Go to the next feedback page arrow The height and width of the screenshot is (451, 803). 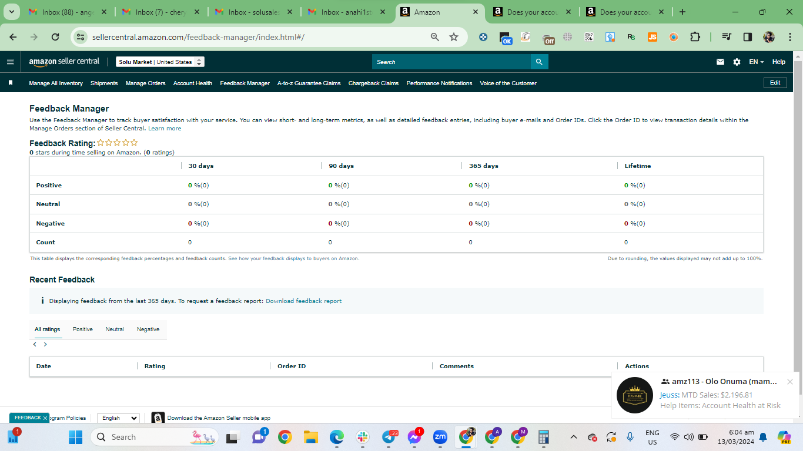coord(45,345)
